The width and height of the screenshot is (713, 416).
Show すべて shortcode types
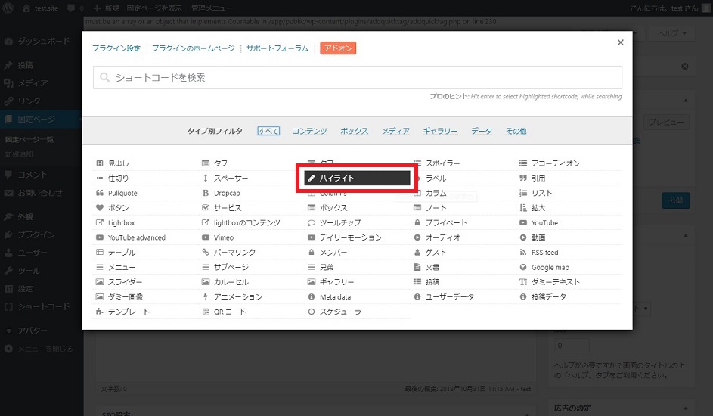coord(268,132)
